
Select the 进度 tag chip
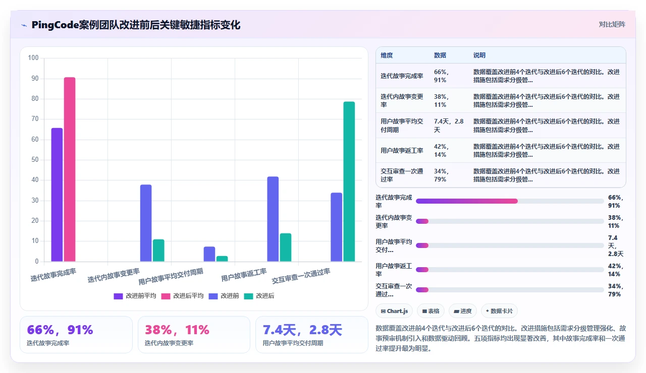(x=463, y=311)
